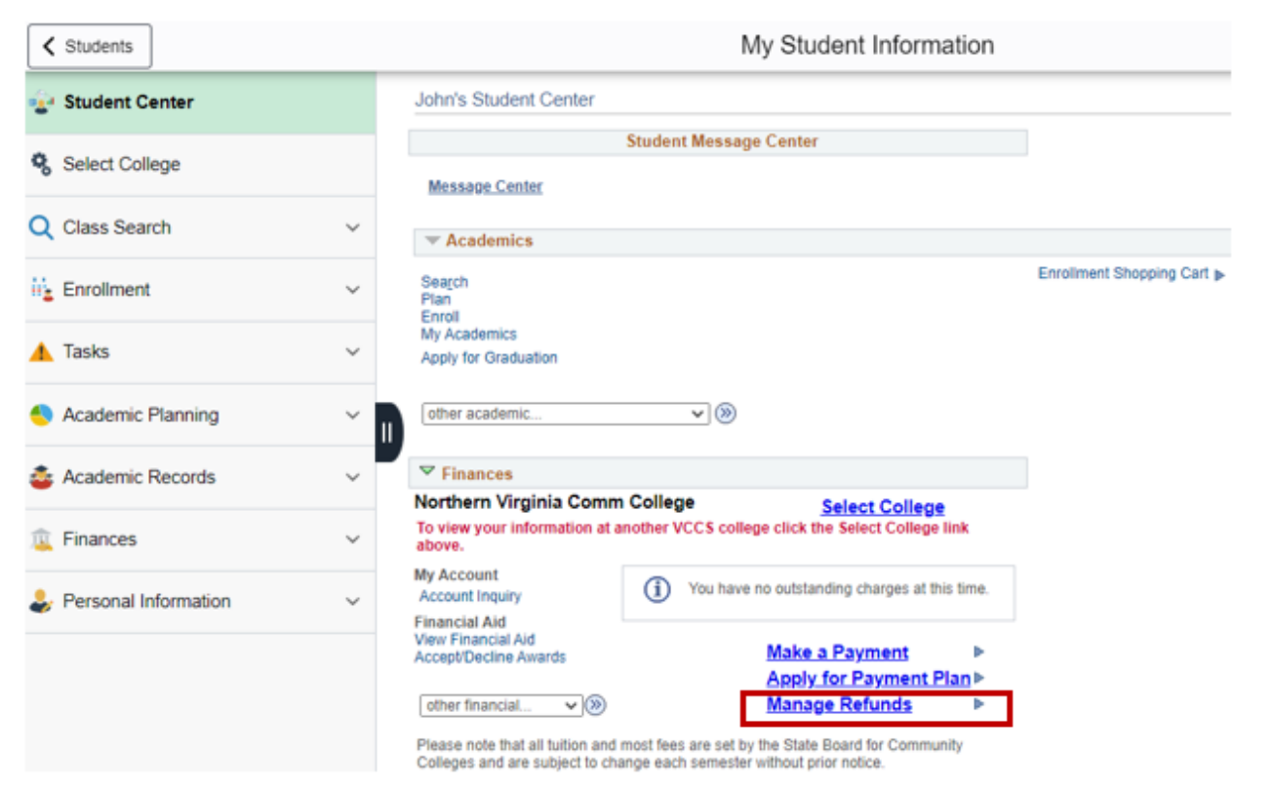Collapse the Academics section
The height and width of the screenshot is (789, 1274).
(x=432, y=241)
